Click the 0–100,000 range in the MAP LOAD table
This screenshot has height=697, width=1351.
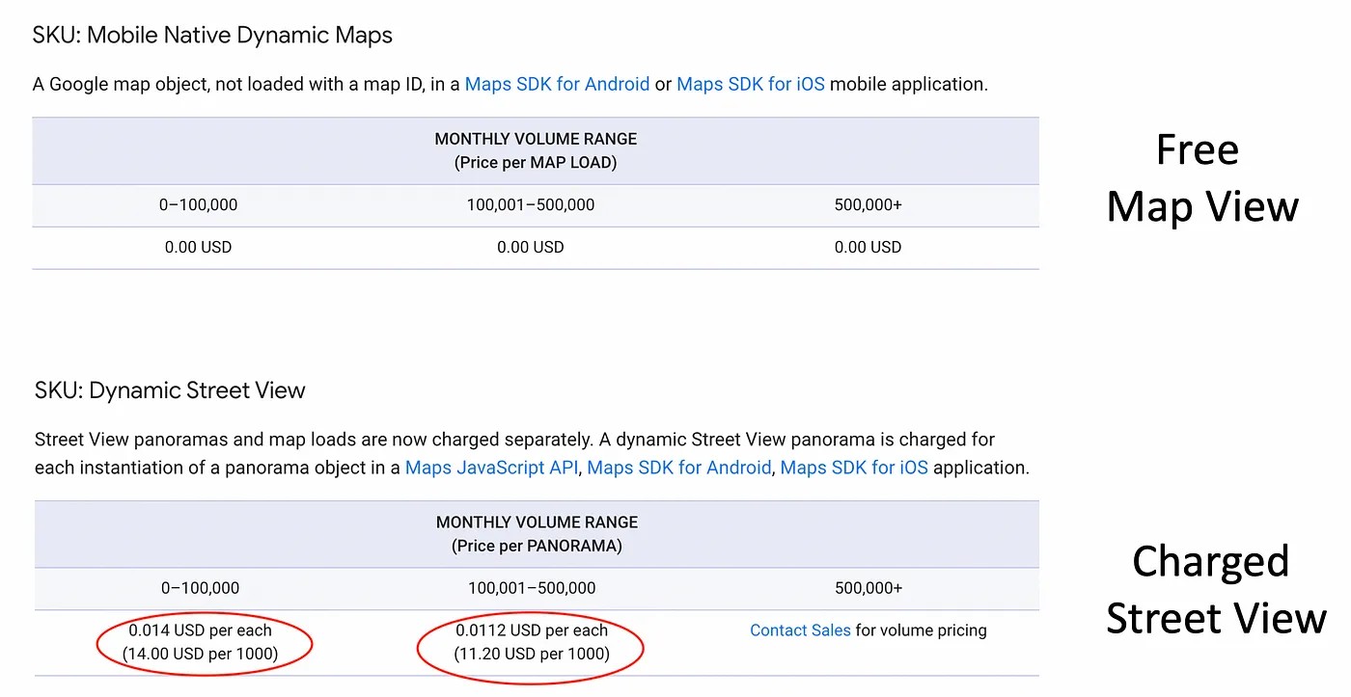point(199,204)
